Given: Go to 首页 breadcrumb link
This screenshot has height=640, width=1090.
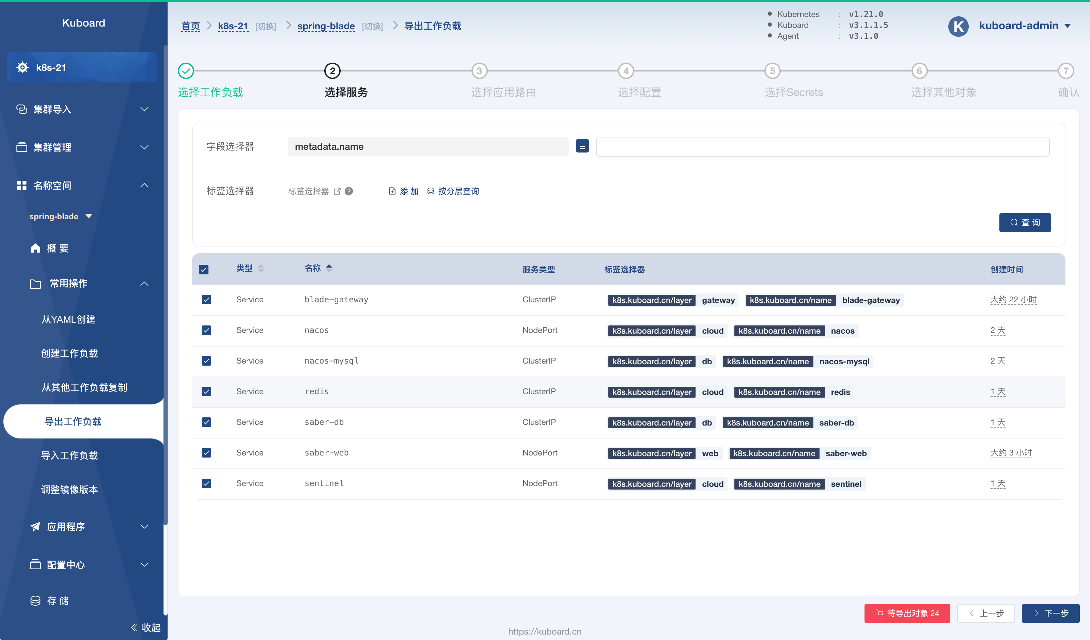Looking at the screenshot, I should click(190, 26).
